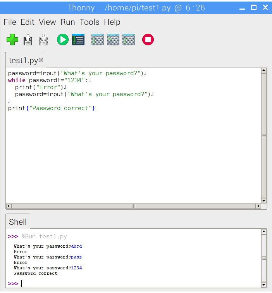272x293 pixels.
Task: Click the '1234' input in shell output
Action: coord(76,268)
